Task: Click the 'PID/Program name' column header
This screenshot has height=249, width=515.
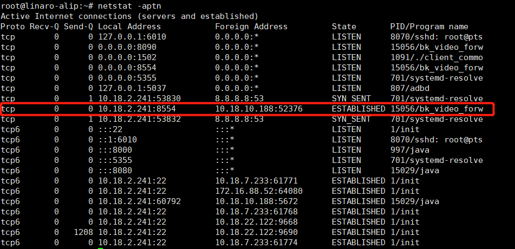Action: click(x=429, y=27)
